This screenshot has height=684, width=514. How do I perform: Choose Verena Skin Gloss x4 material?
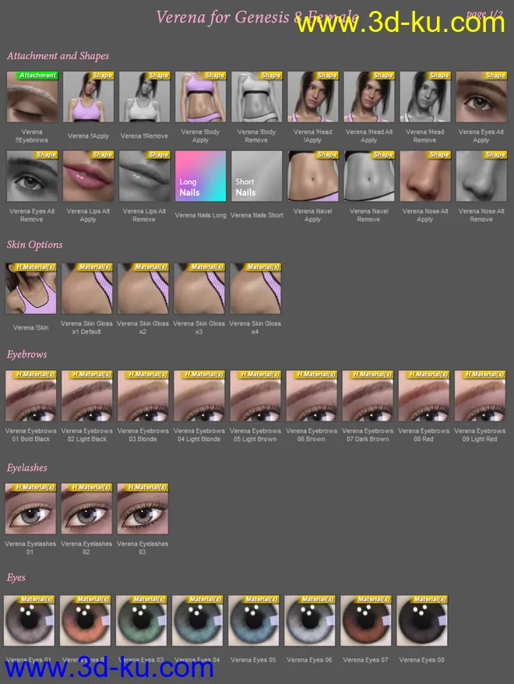click(255, 288)
